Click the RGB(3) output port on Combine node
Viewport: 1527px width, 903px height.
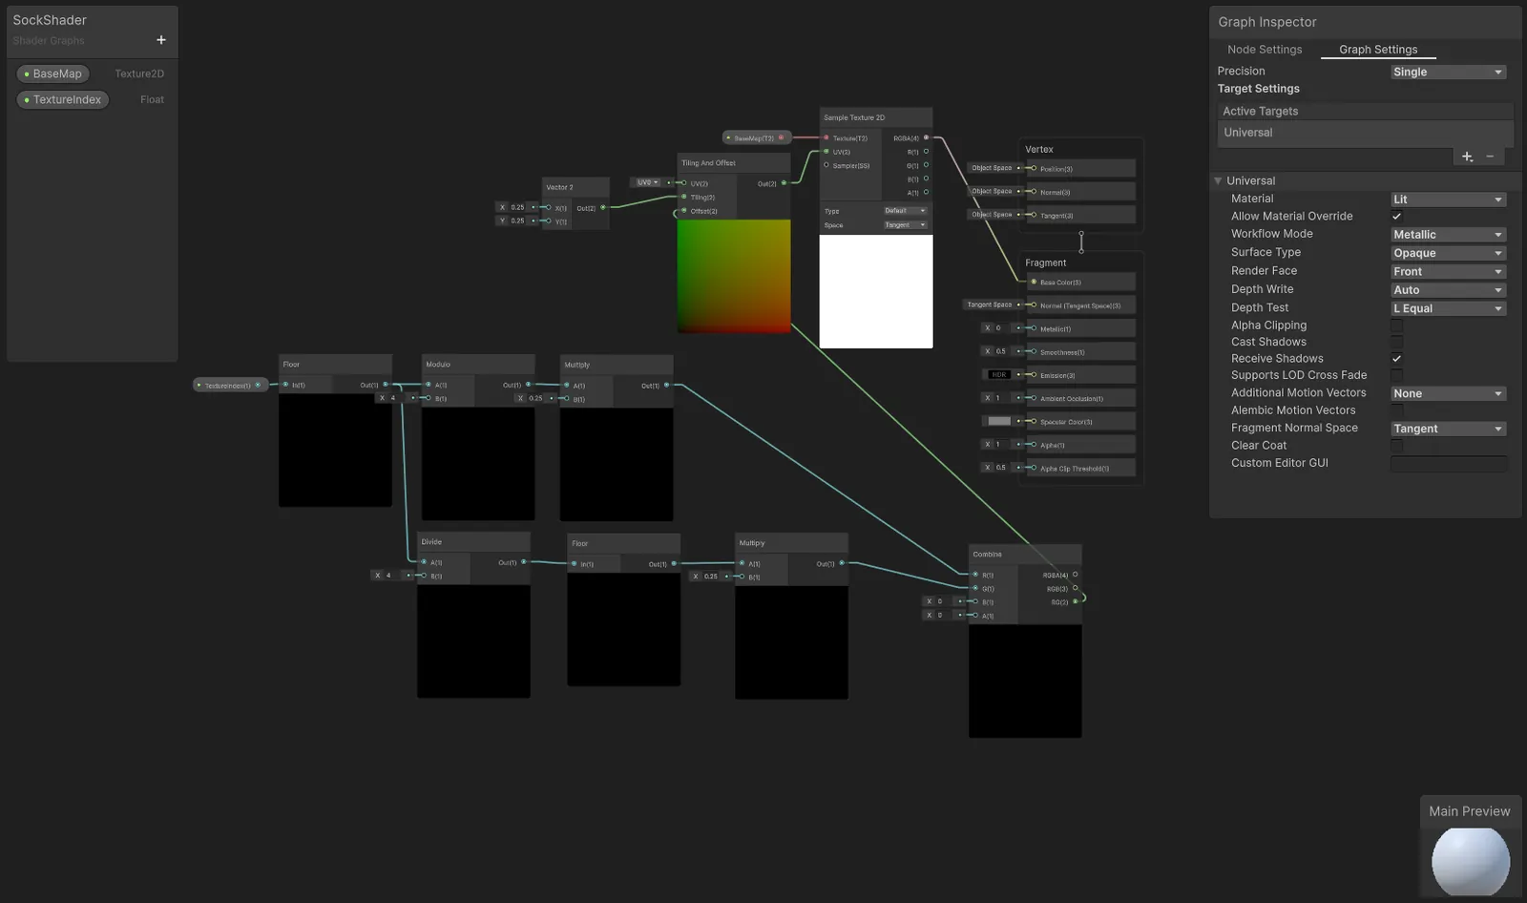coord(1075,588)
